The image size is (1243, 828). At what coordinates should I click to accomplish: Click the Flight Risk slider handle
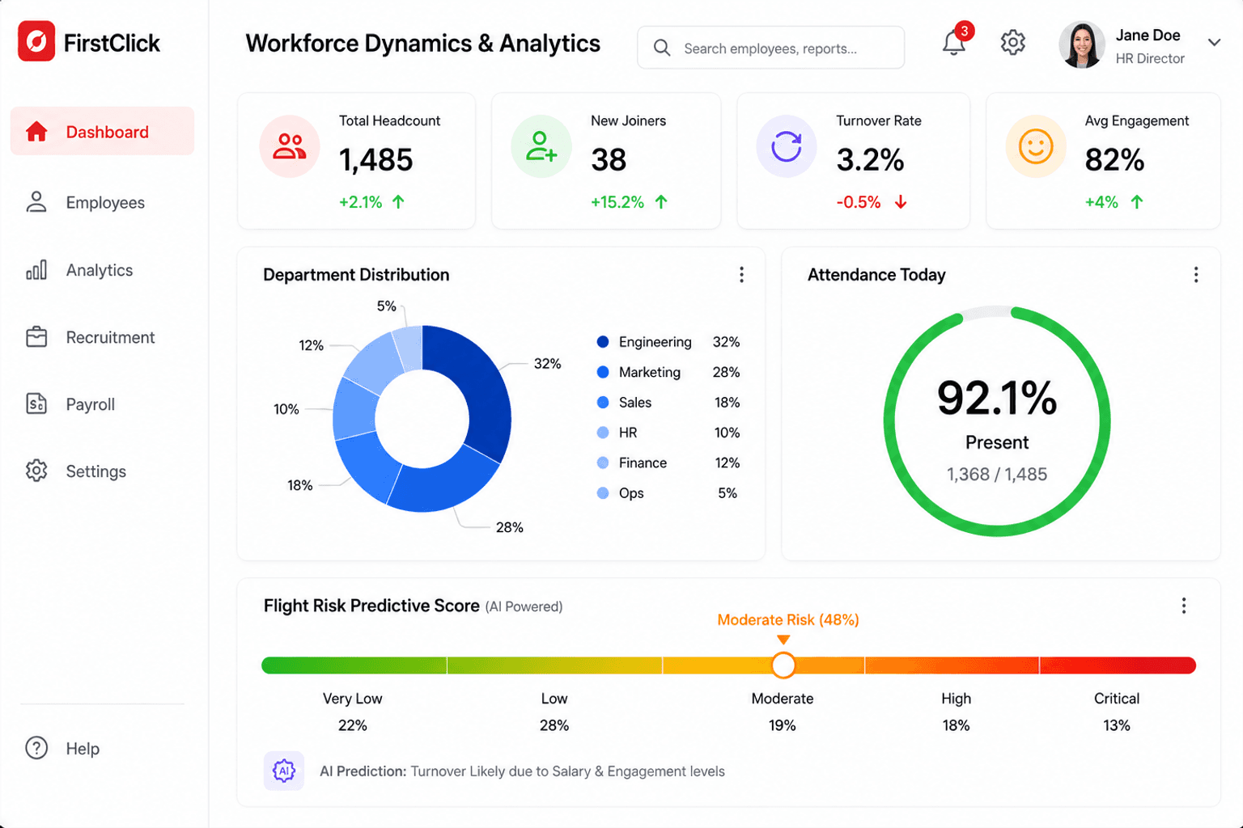[783, 665]
